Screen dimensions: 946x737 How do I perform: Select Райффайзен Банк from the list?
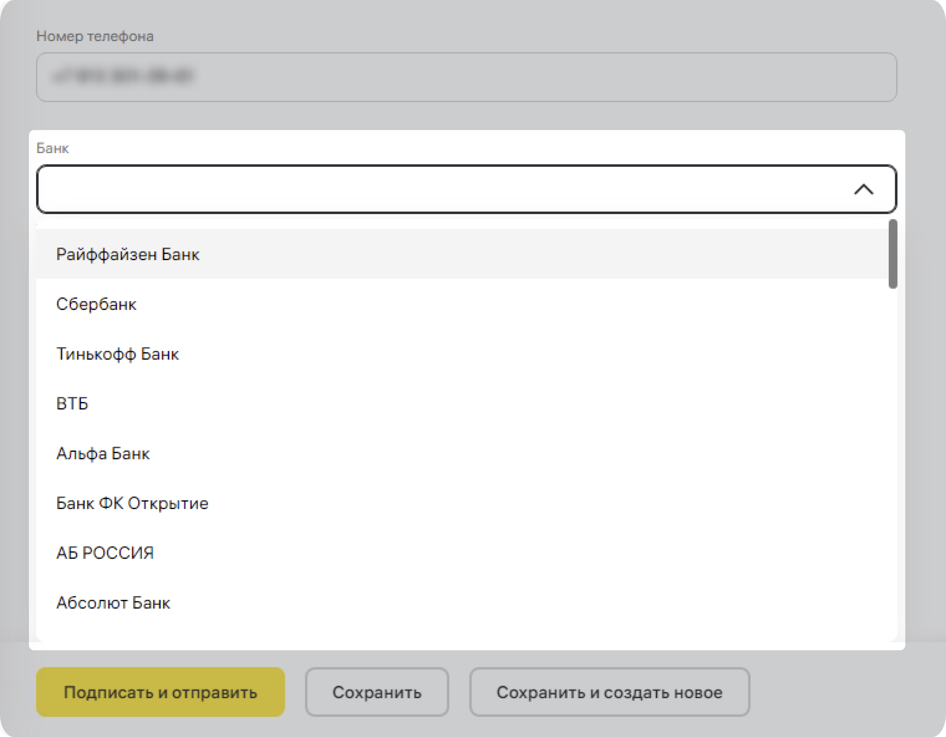click(128, 254)
